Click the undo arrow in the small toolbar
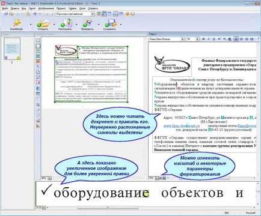This screenshot has width=261, height=216. tap(35, 14)
